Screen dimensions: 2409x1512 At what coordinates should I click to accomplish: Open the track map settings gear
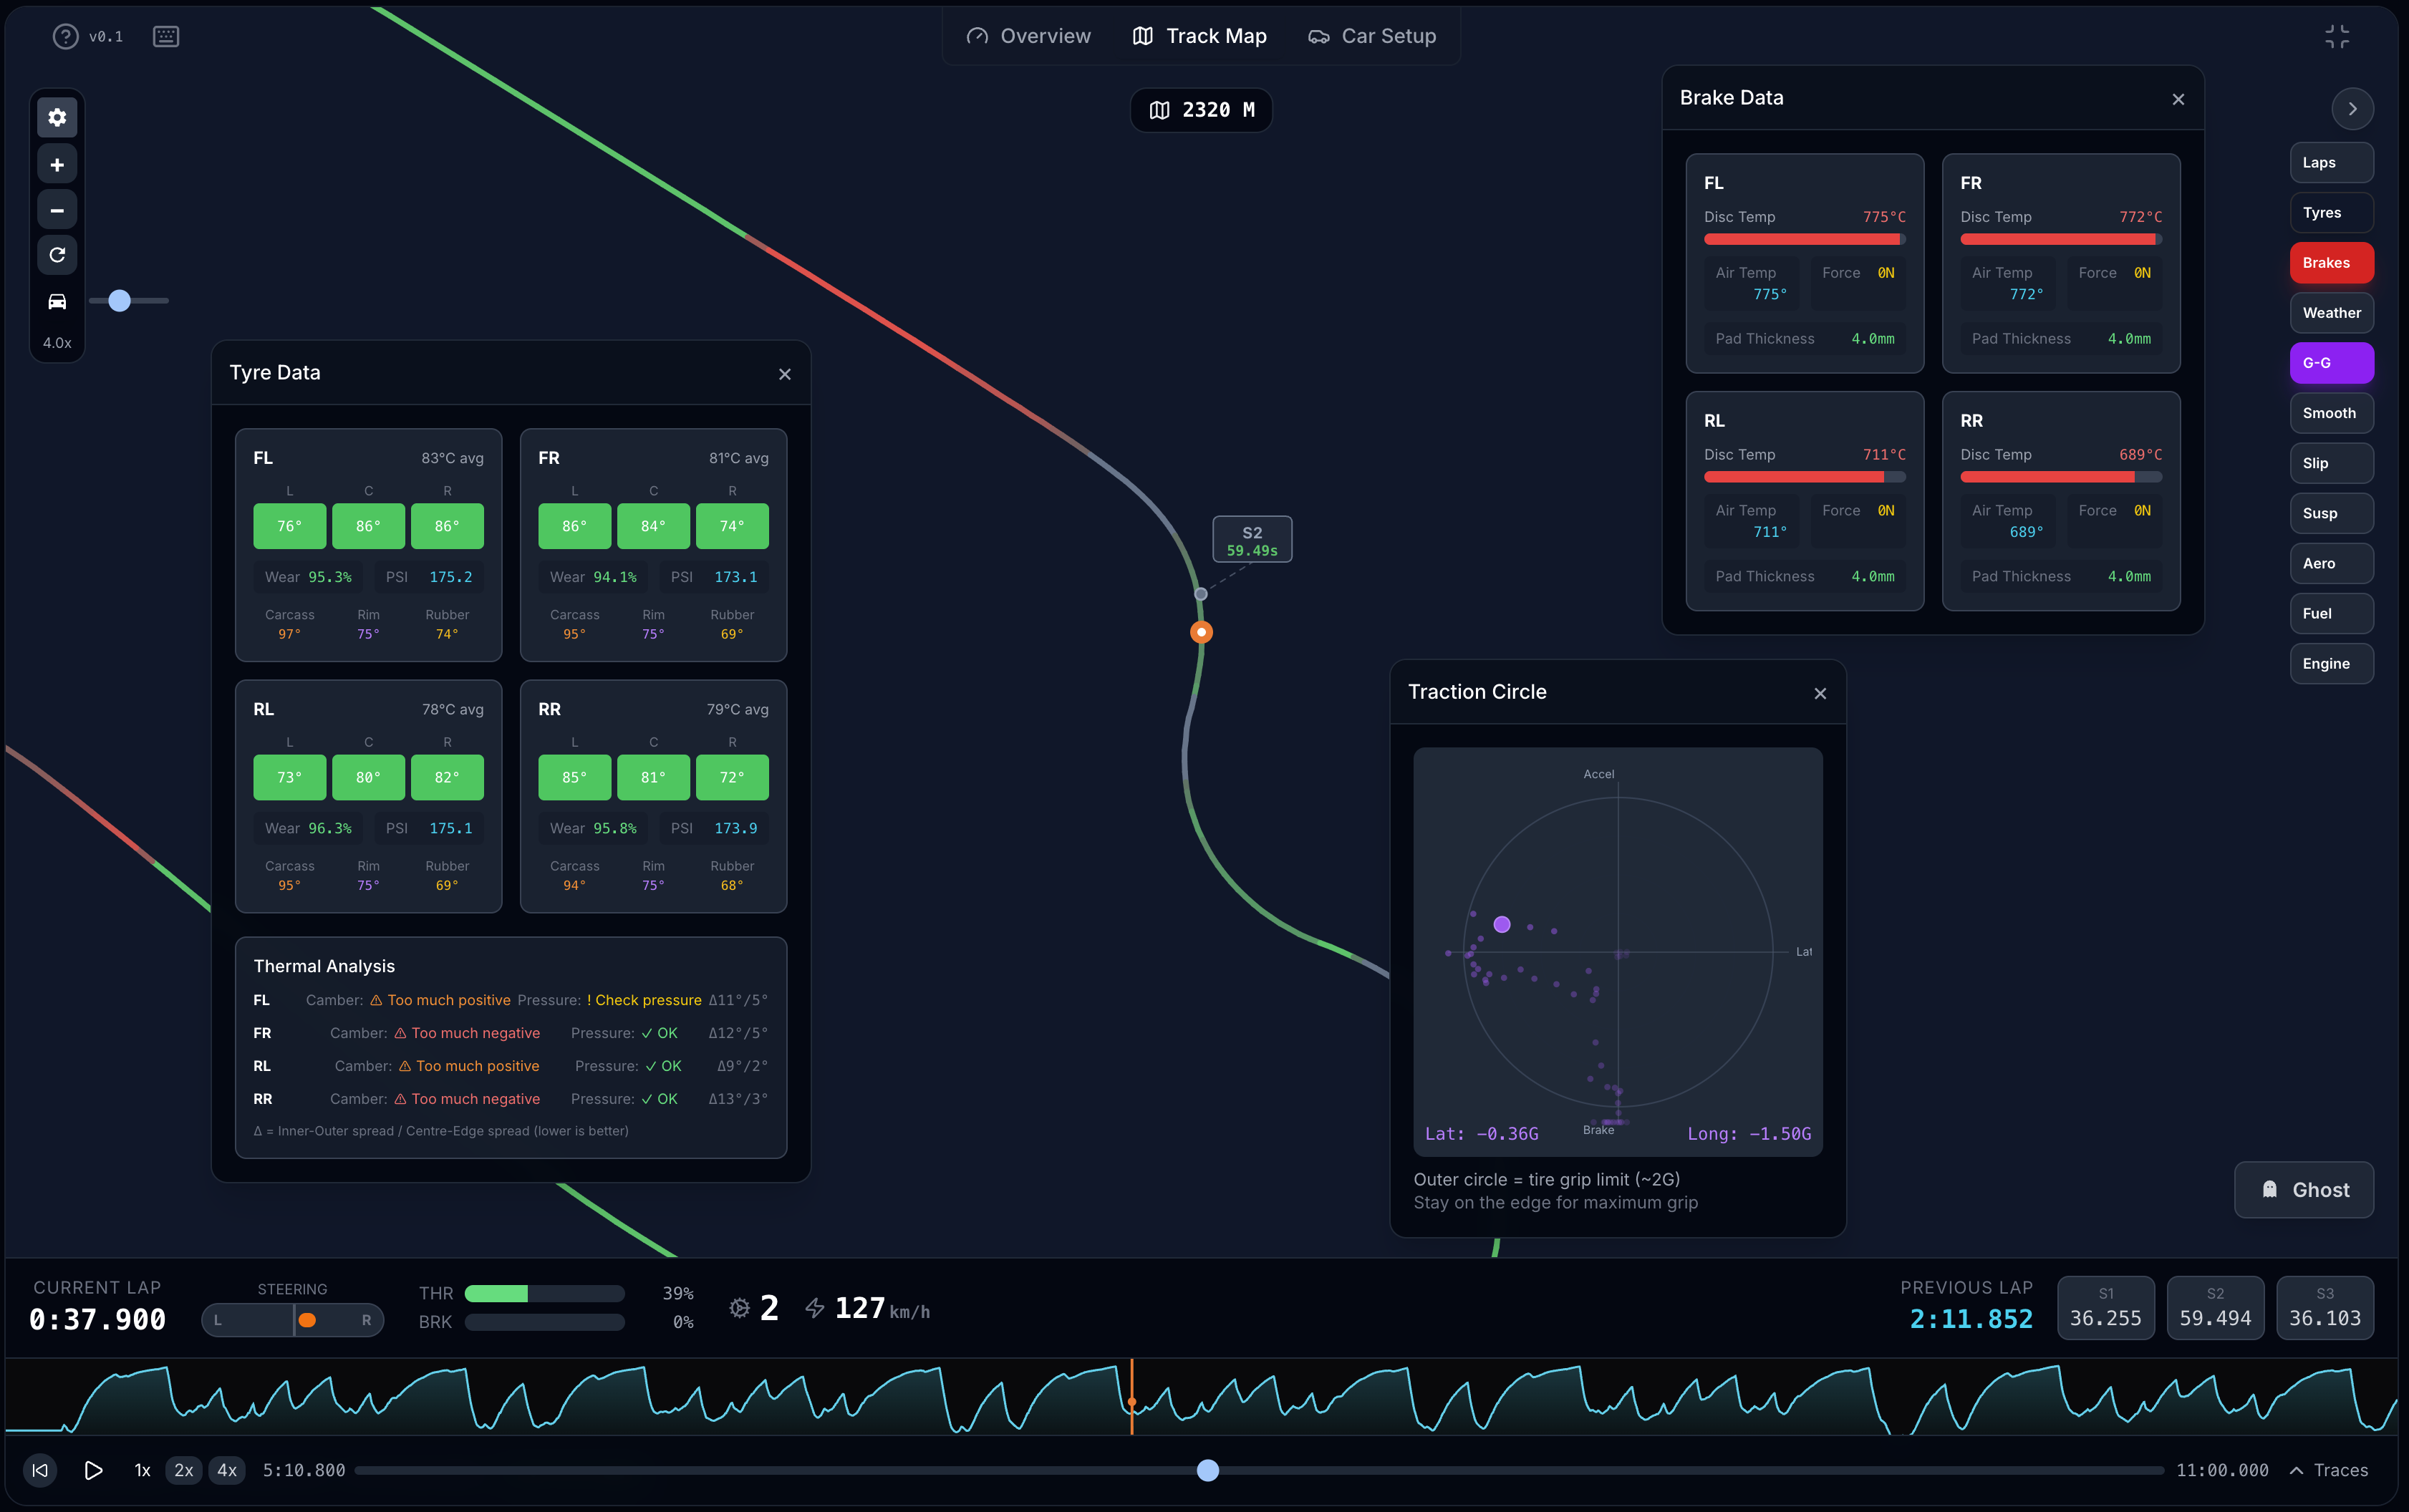pyautogui.click(x=57, y=117)
